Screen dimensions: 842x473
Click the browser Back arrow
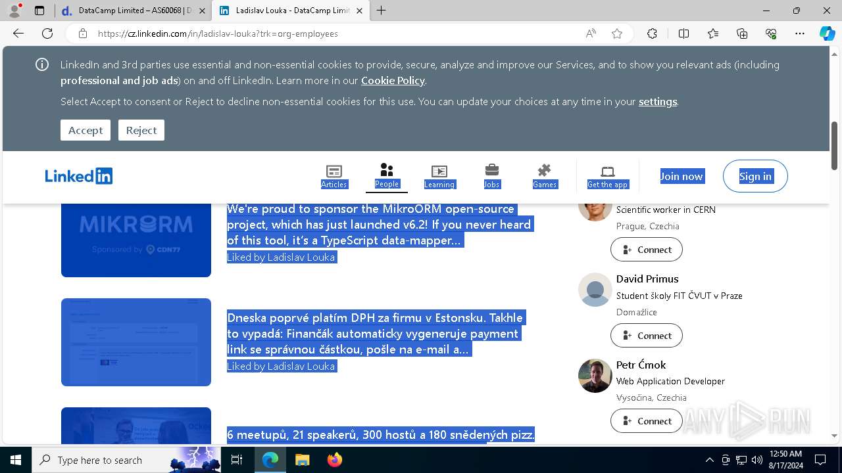tap(18, 34)
